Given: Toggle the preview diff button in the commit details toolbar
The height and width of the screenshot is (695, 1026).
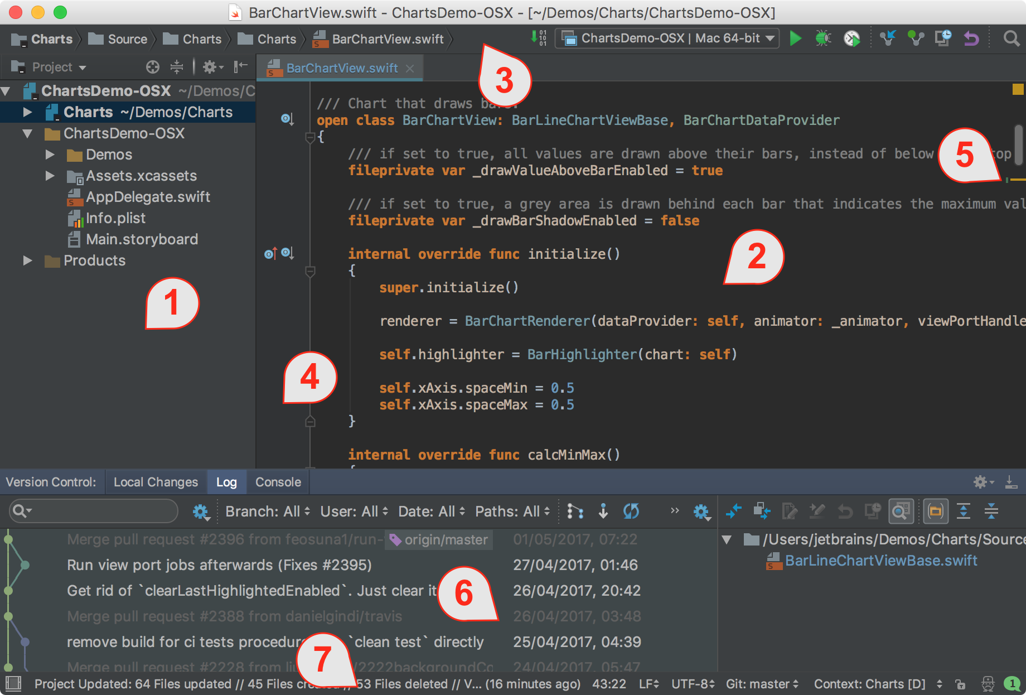Looking at the screenshot, I should coord(901,511).
